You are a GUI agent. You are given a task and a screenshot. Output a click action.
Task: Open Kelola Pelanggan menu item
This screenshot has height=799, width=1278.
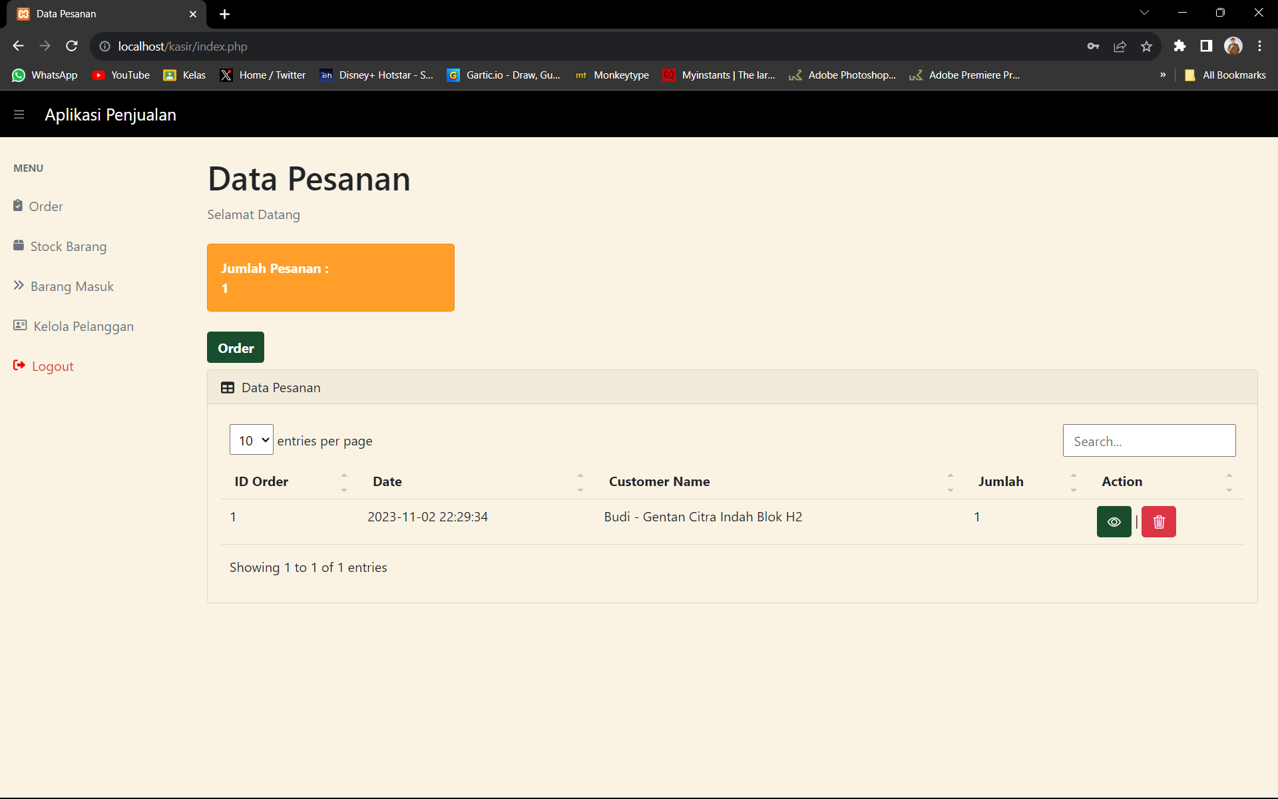pyautogui.click(x=83, y=326)
